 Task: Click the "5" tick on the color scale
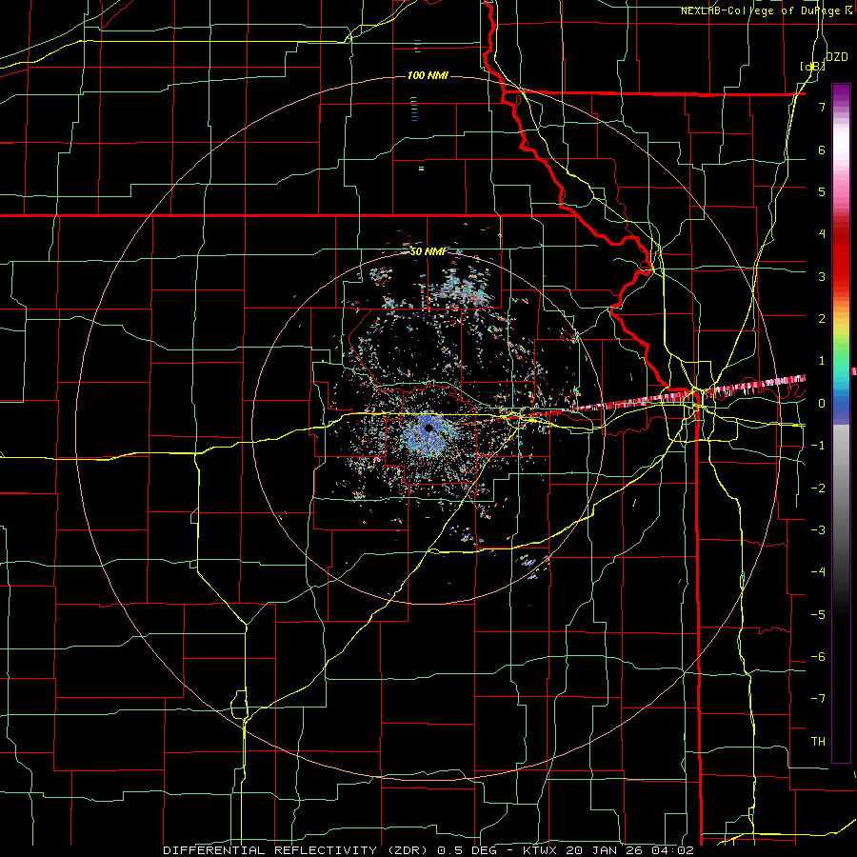click(822, 191)
